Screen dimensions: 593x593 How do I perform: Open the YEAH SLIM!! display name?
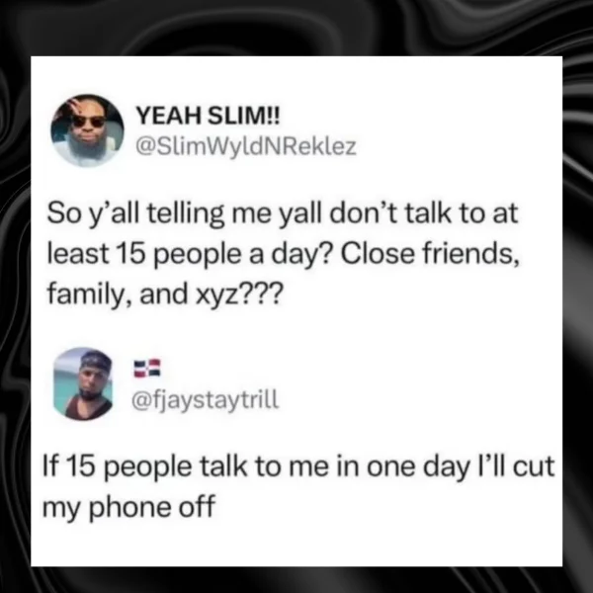click(x=208, y=116)
